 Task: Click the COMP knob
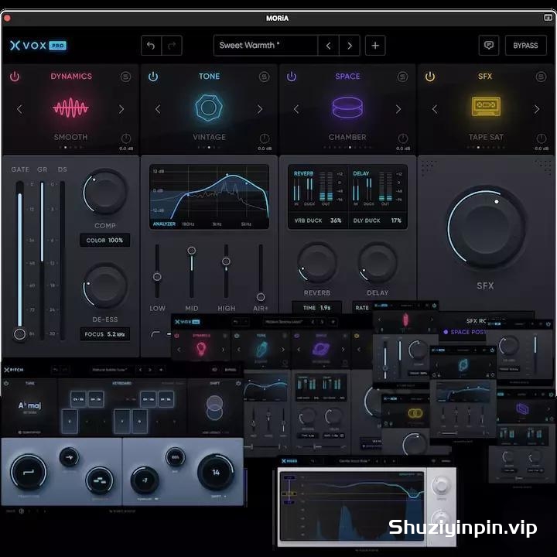pyautogui.click(x=104, y=192)
